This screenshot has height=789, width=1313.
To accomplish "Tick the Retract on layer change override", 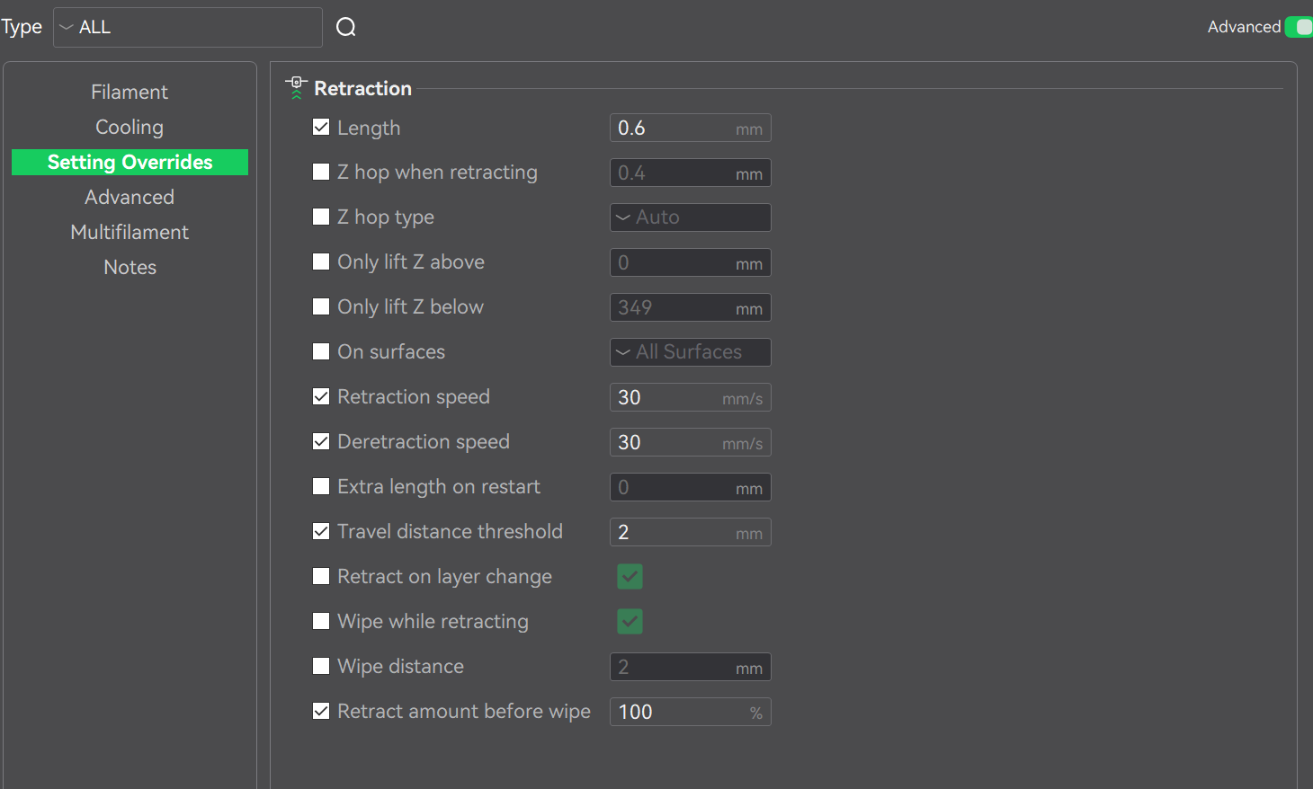I will tap(321, 576).
